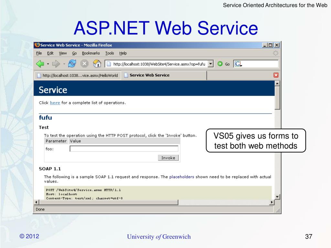Open the View menu
Screen dimensions: 331x248
click(x=63, y=53)
